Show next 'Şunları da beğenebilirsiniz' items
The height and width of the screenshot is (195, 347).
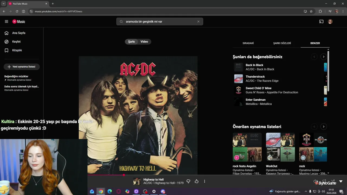tap(323, 57)
